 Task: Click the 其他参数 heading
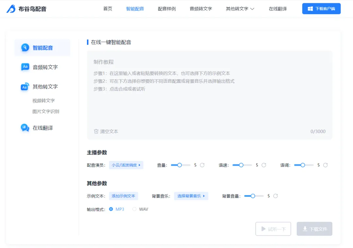(97, 183)
